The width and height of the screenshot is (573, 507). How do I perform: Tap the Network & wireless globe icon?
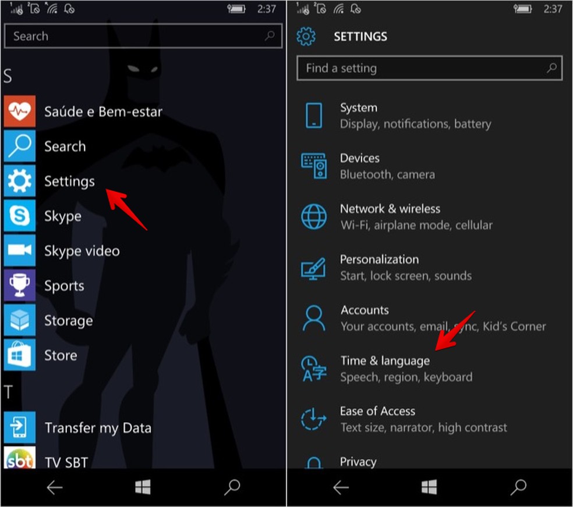[x=313, y=217]
